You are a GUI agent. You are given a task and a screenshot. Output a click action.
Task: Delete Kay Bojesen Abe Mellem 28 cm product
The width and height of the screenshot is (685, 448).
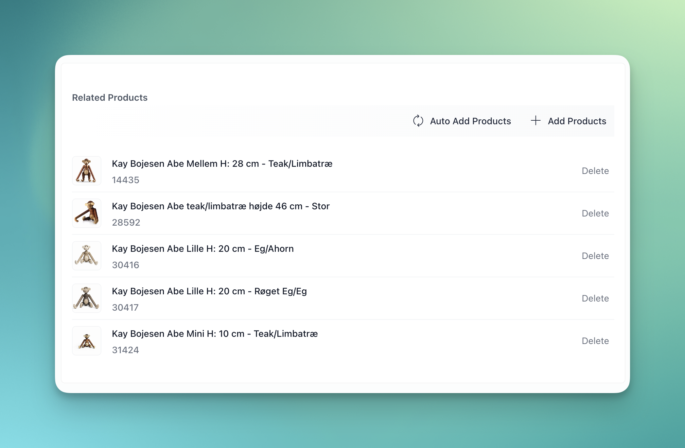tap(595, 171)
